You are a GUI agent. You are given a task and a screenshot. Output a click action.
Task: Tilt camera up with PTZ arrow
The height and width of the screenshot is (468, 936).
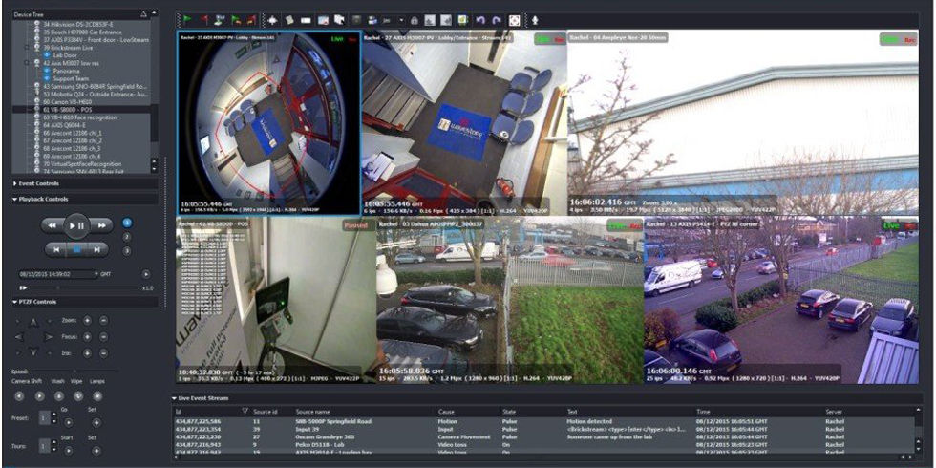pyautogui.click(x=33, y=323)
